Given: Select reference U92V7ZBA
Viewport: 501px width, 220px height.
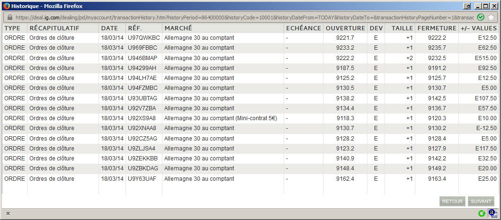Looking at the screenshot, I should (142, 108).
